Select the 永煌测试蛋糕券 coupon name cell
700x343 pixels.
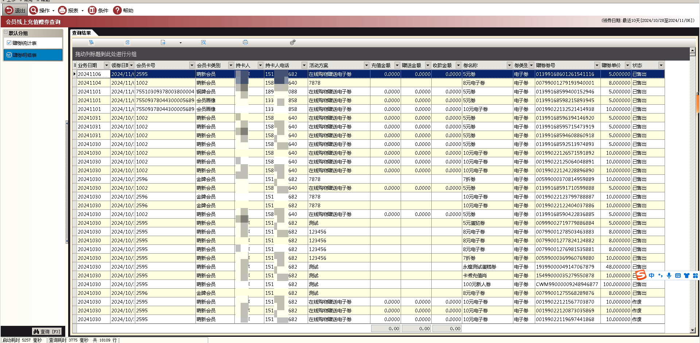pyautogui.click(x=487, y=267)
